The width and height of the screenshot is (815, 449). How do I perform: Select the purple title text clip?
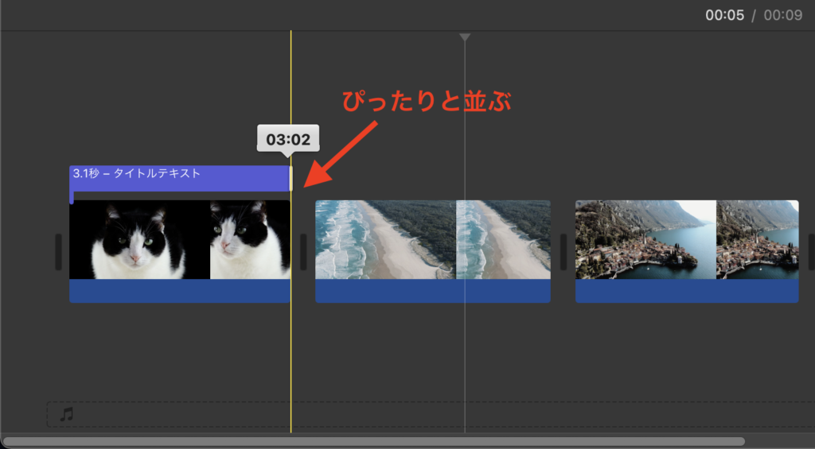tap(180, 179)
